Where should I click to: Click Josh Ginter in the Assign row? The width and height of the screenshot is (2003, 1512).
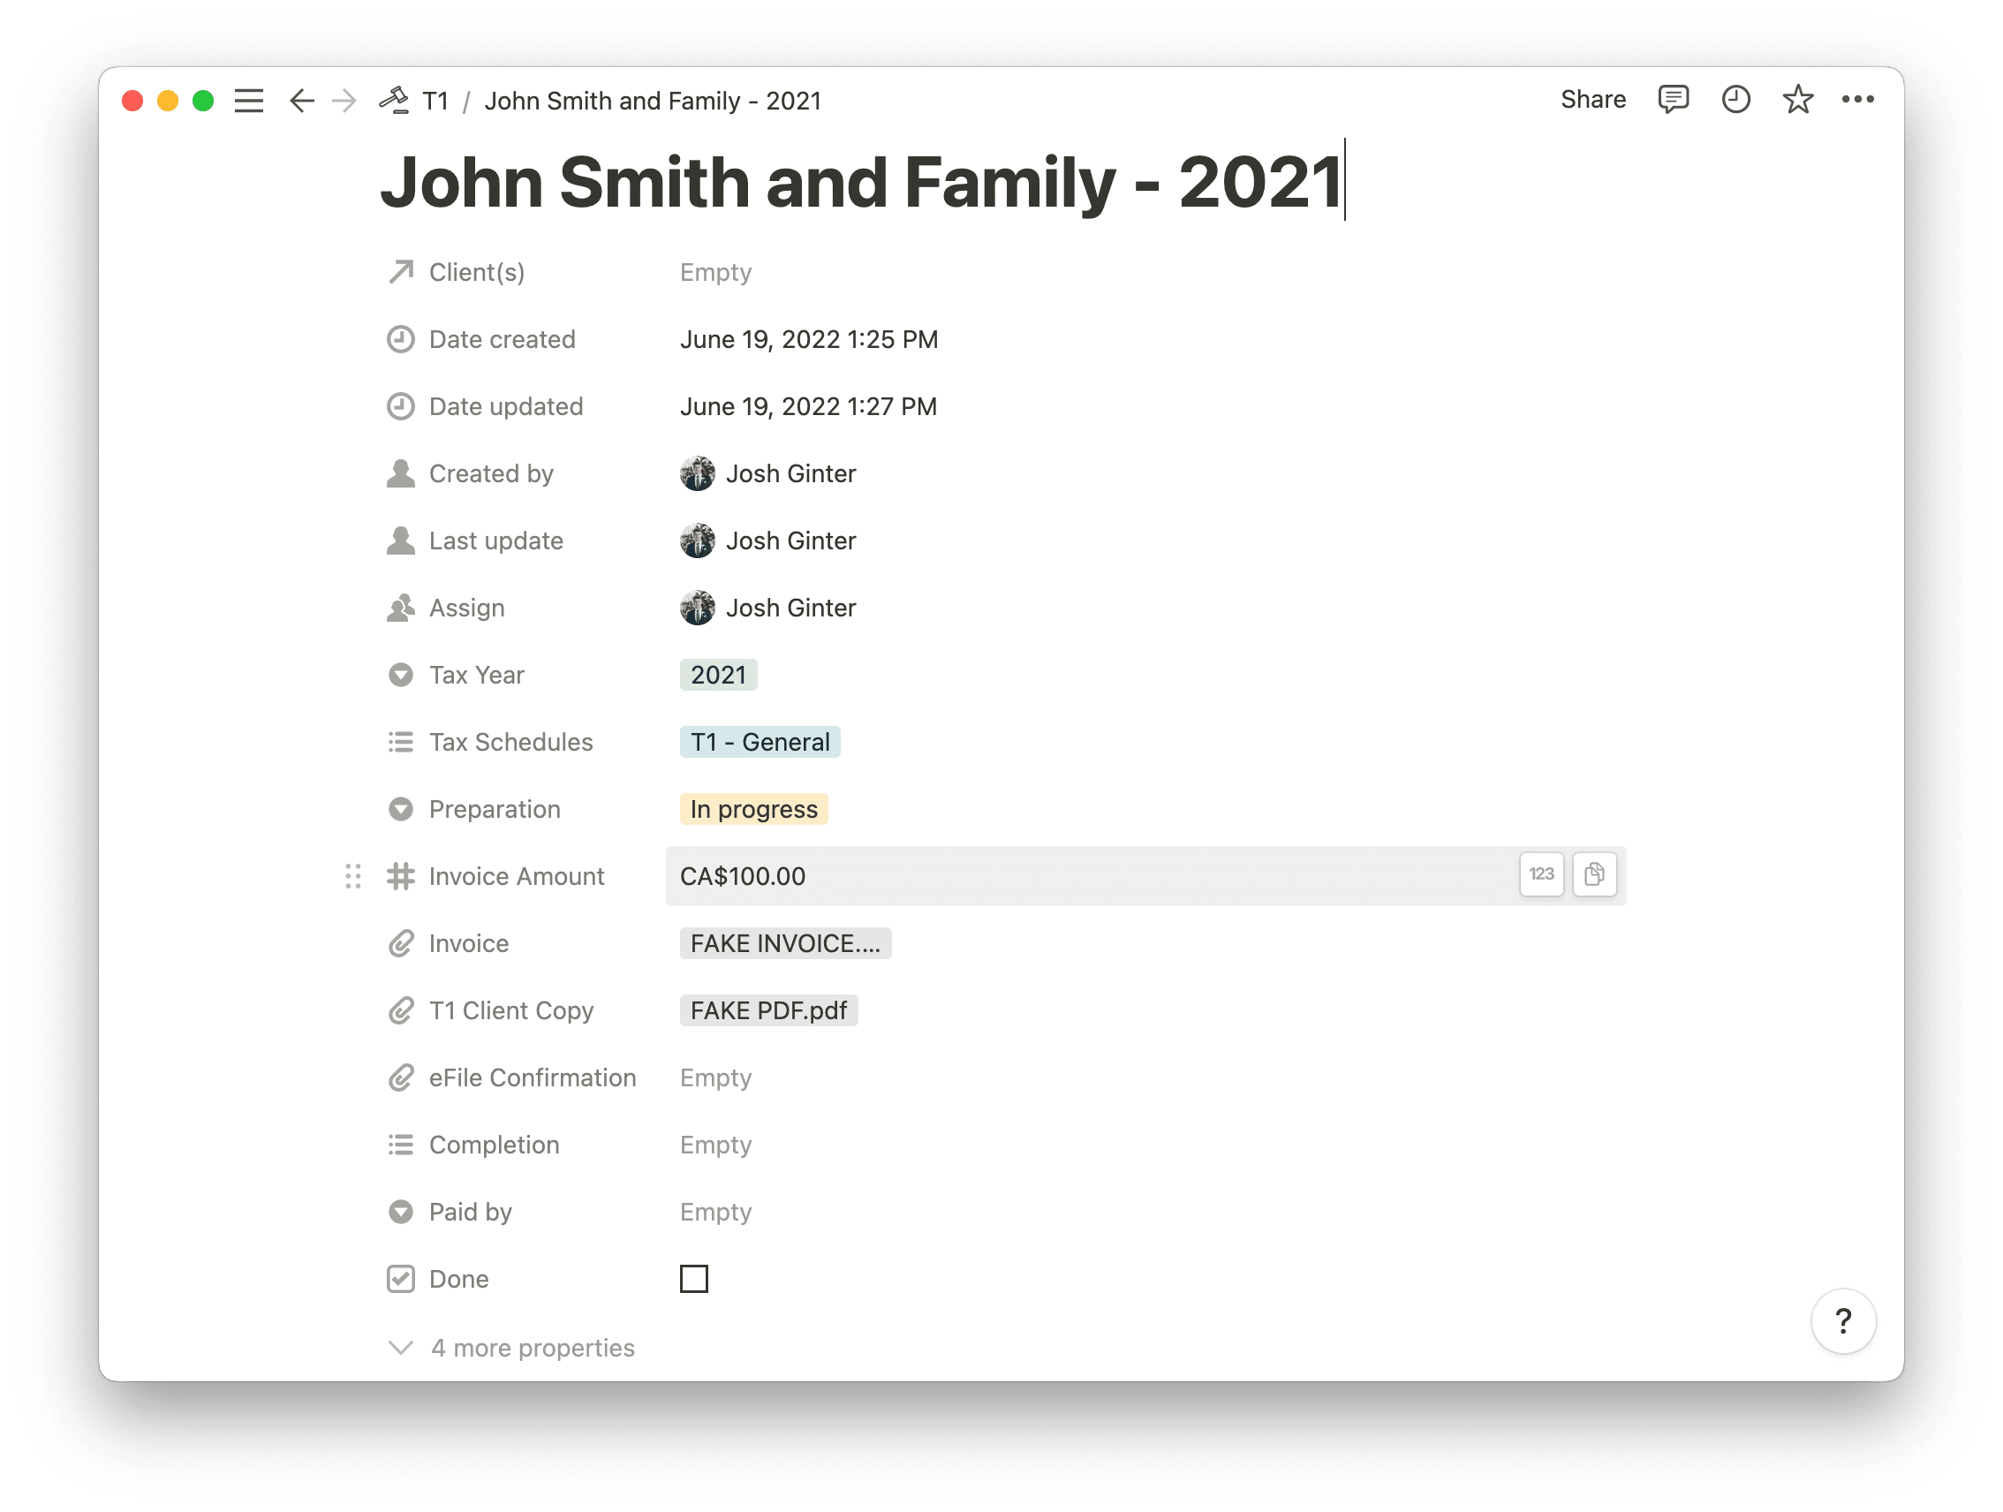767,607
